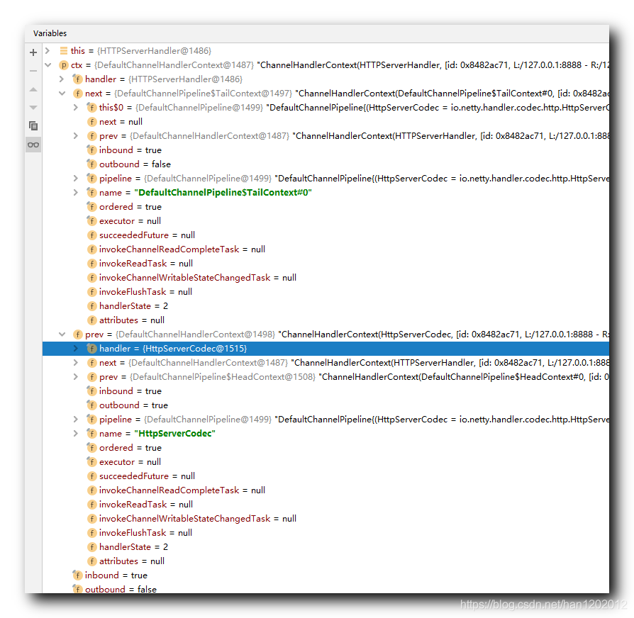Select 'invokeChannelWritableStateChangedTask = null' under TailContext
634x618 pixels.
click(326, 277)
